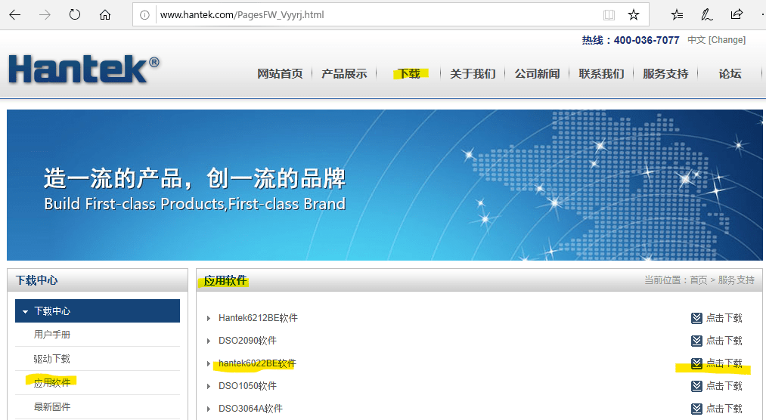Open DSO2090软件 entry
The image size is (766, 420).
[247, 341]
